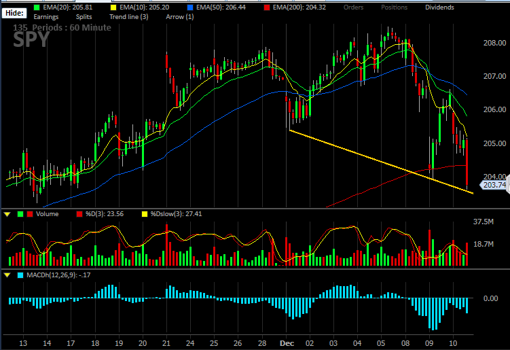The width and height of the screenshot is (510, 350).
Task: Click the SPY symbol watermark label
Action: pyautogui.click(x=31, y=40)
